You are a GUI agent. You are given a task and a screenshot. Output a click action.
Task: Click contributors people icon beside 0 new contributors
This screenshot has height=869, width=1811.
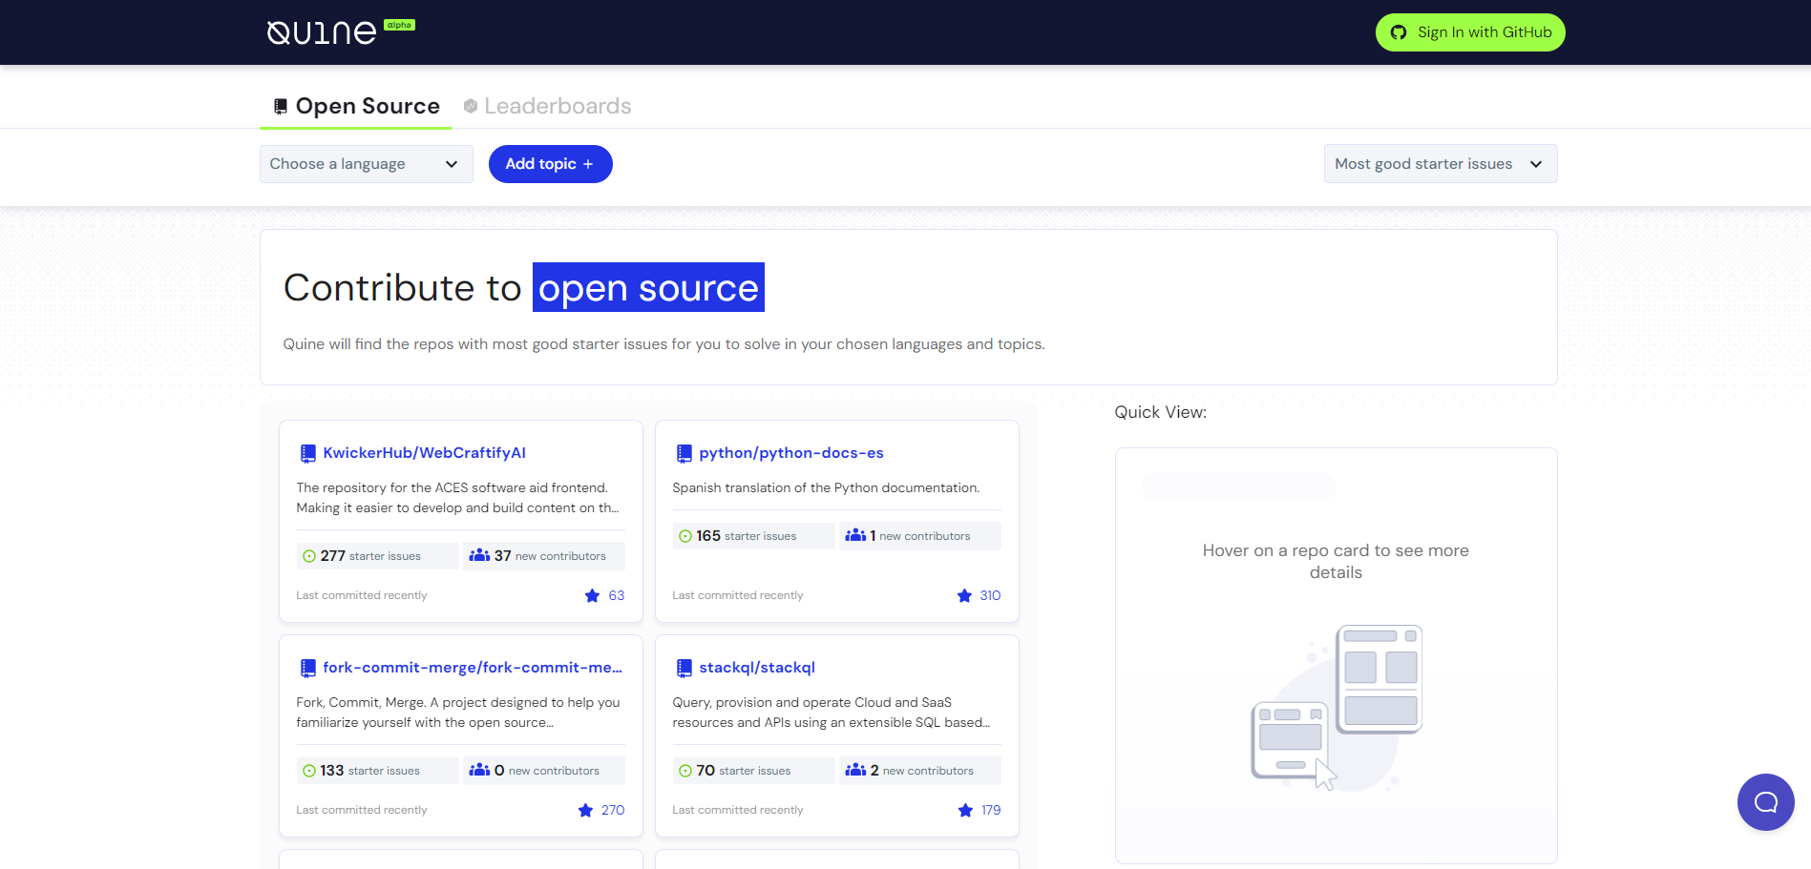(479, 770)
